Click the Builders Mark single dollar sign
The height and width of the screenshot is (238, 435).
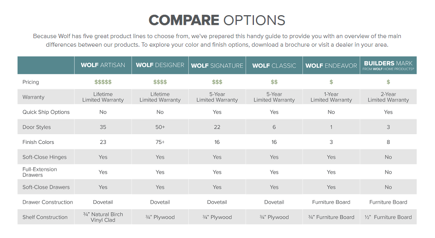pyautogui.click(x=388, y=82)
